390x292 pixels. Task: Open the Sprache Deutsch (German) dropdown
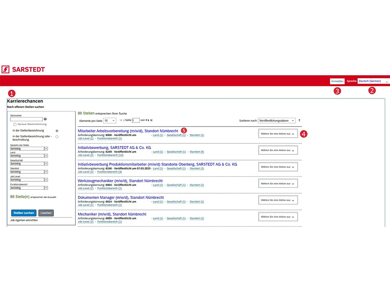[x=373, y=81]
